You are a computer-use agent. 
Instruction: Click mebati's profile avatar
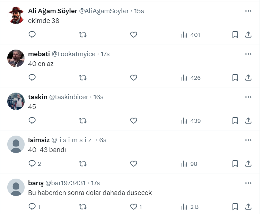point(16,58)
